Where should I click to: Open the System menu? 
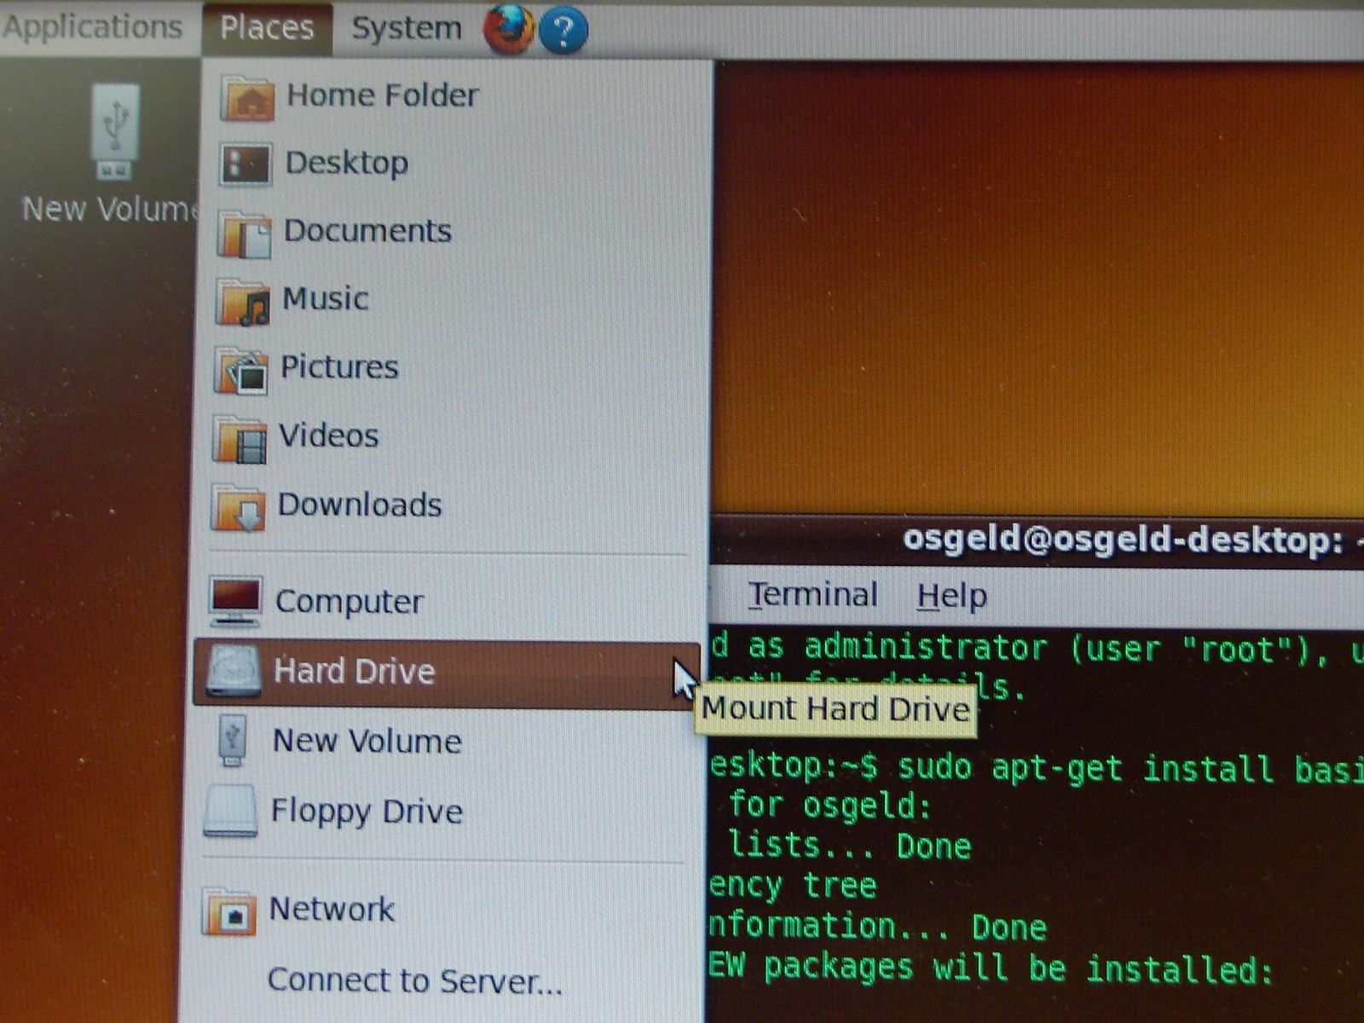click(407, 28)
